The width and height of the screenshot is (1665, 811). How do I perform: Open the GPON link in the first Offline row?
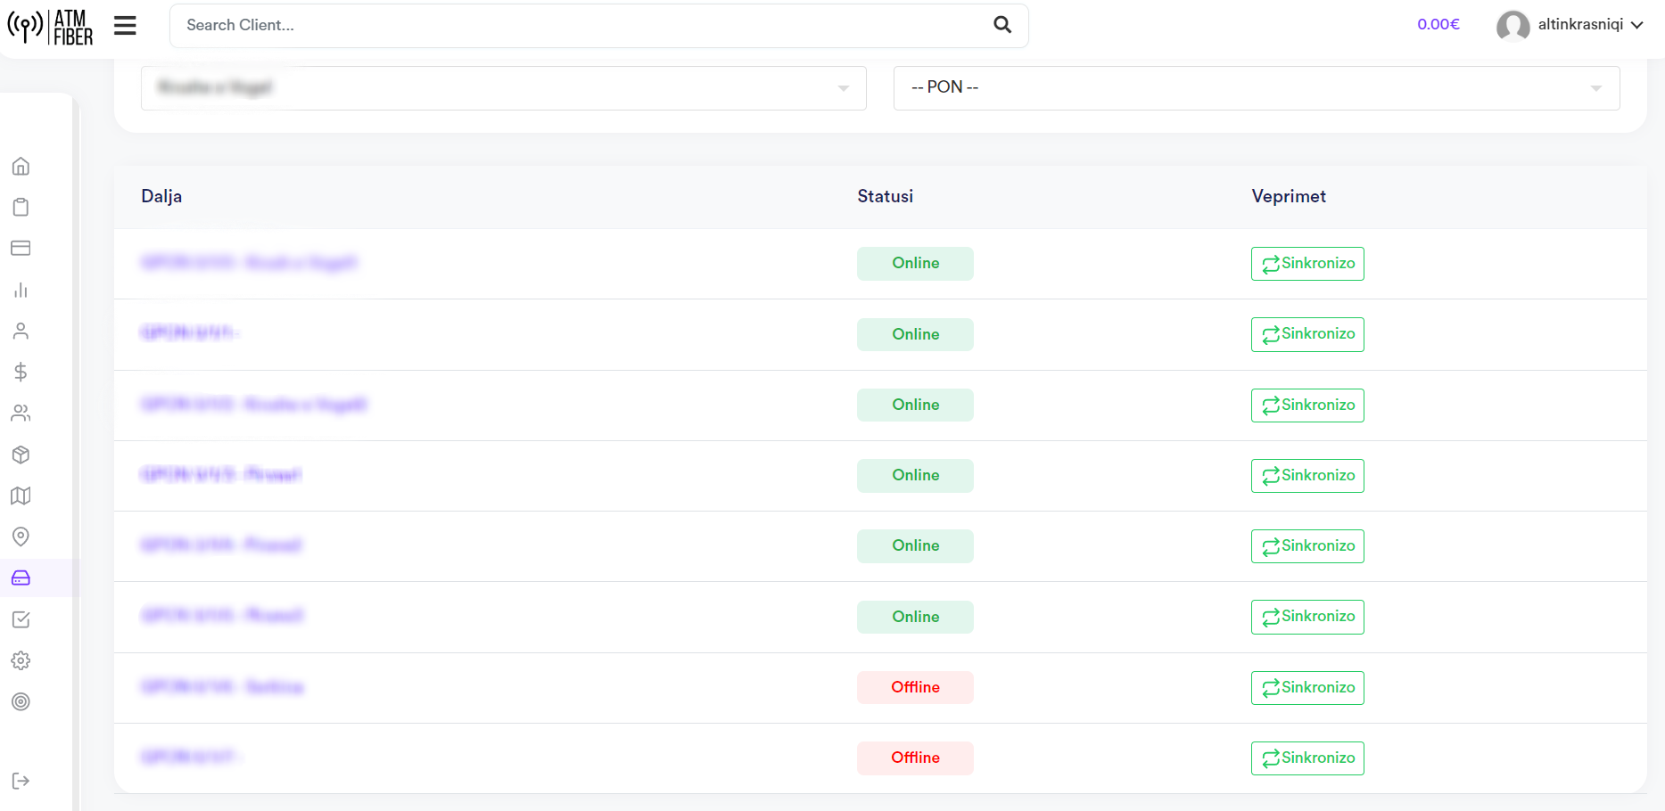(222, 686)
